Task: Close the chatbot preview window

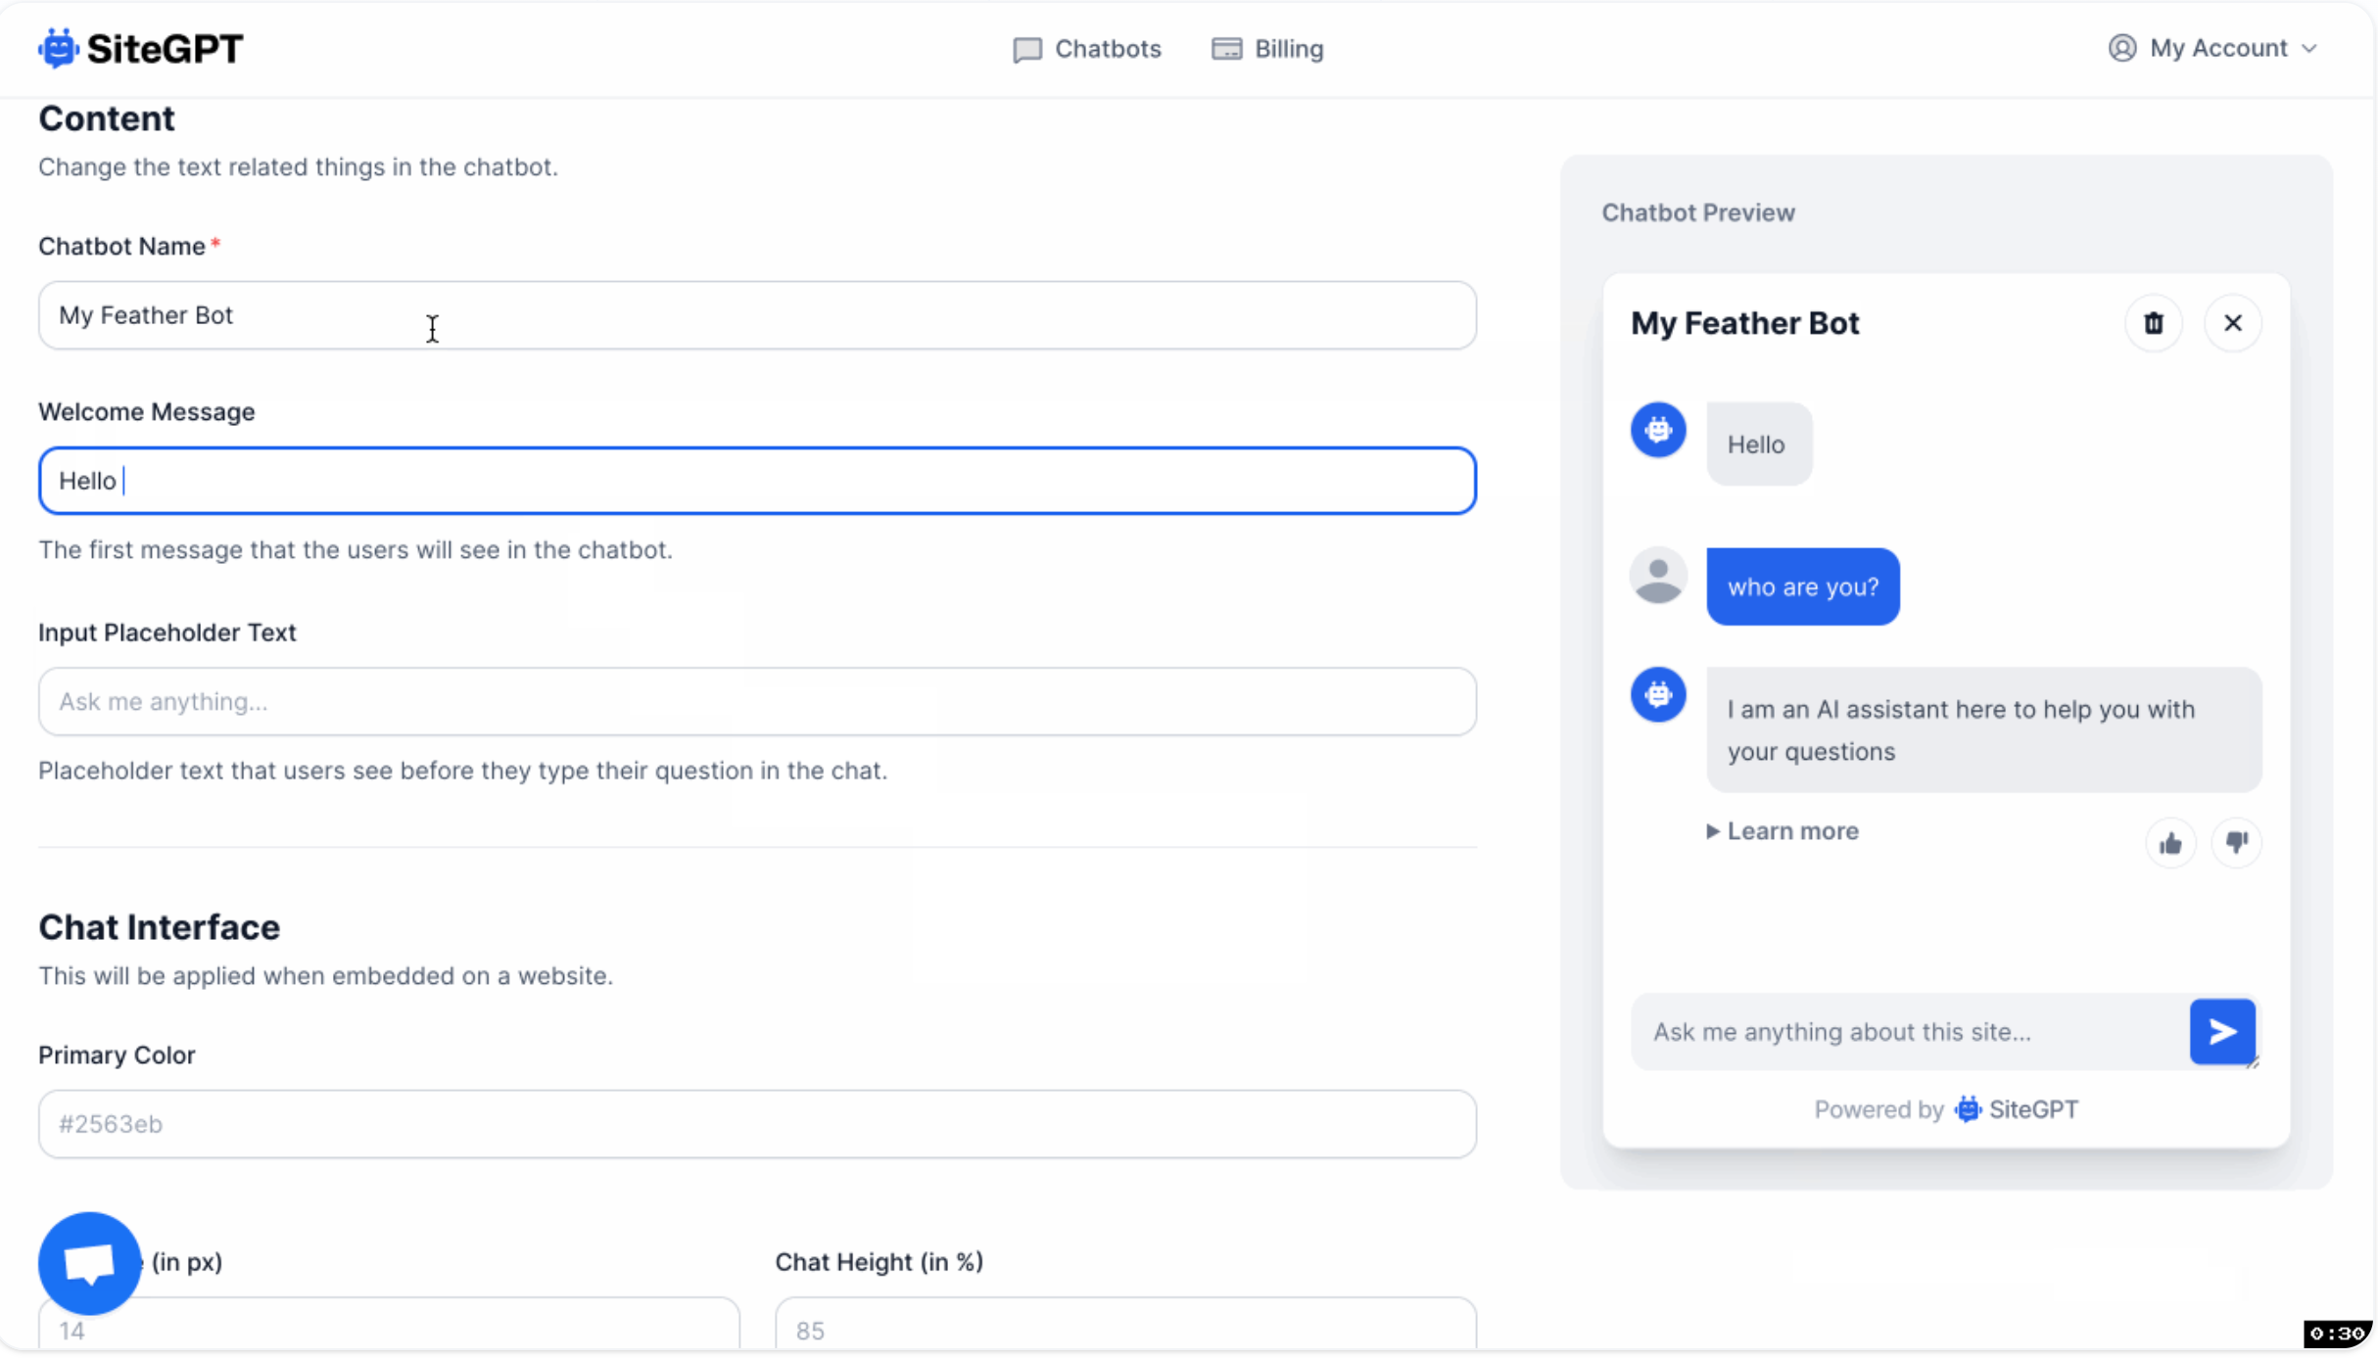Action: pos(2232,323)
